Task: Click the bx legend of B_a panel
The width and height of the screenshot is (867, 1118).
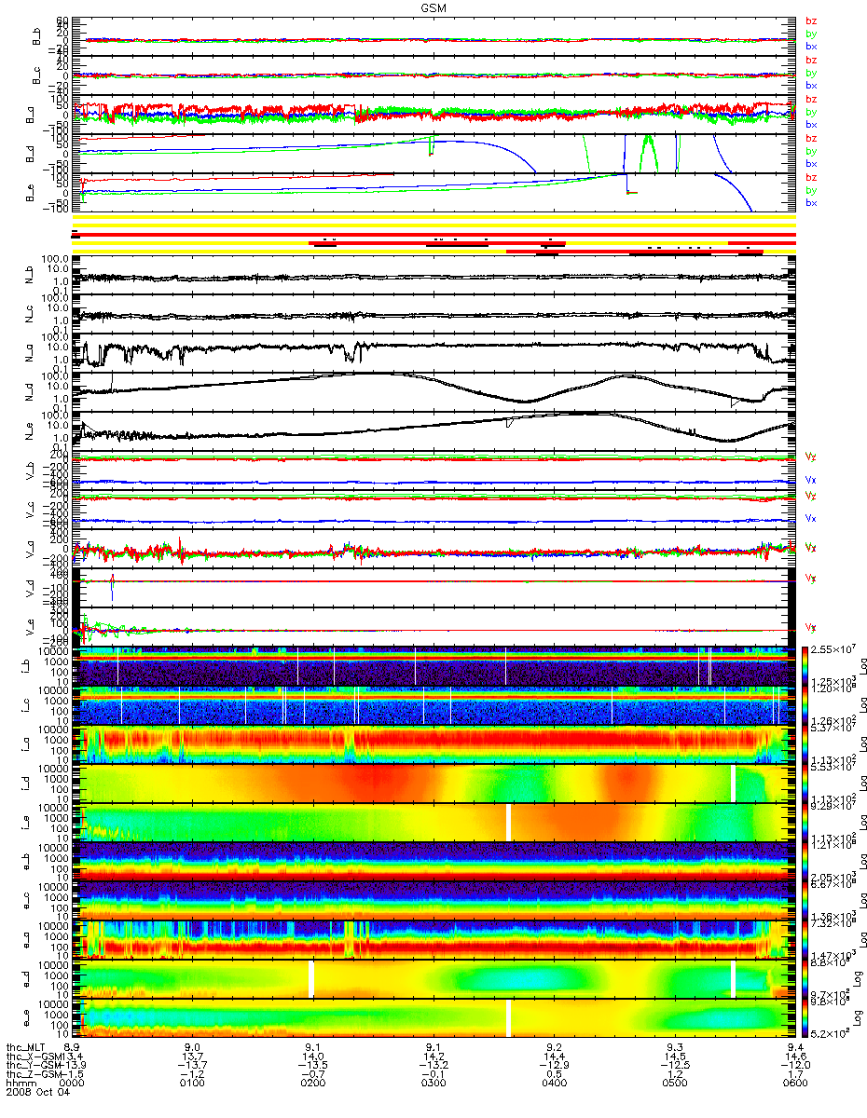Action: point(811,125)
